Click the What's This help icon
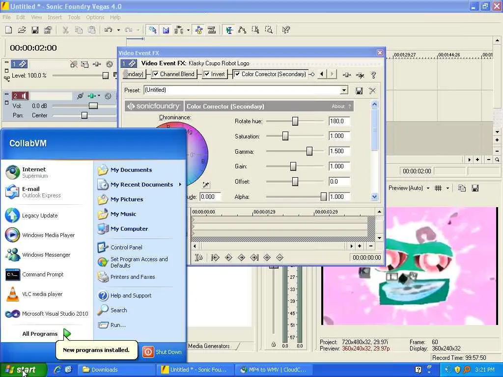The height and width of the screenshot is (377, 503). coord(286,30)
